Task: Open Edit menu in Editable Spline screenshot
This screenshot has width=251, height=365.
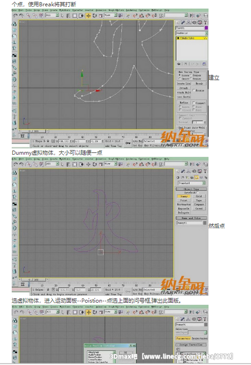Action: pyautogui.click(x=21, y=10)
